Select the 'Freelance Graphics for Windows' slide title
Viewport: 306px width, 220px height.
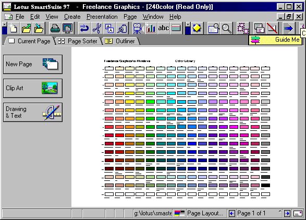click(x=127, y=61)
